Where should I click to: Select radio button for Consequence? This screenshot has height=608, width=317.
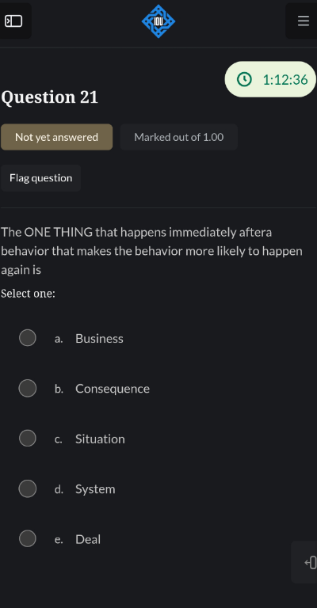coord(28,388)
